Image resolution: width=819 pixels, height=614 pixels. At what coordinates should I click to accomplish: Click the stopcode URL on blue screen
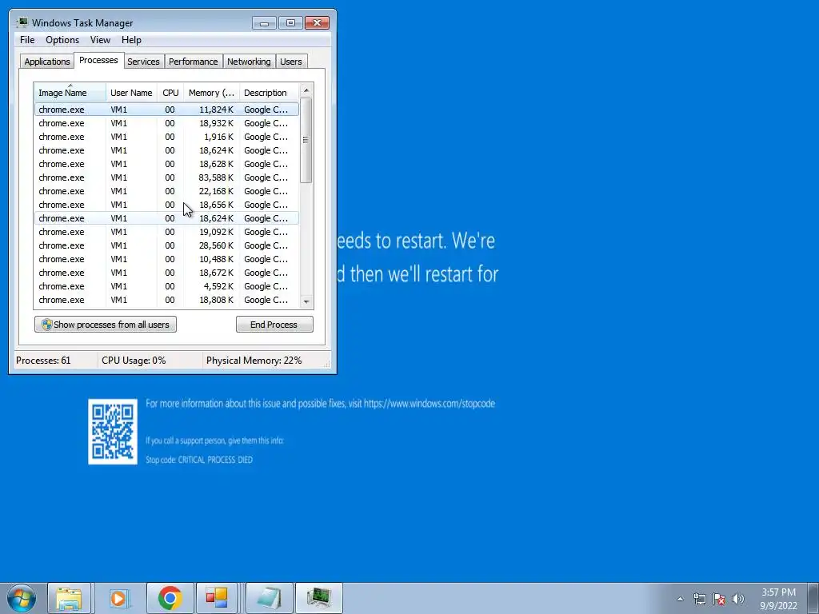coord(429,404)
